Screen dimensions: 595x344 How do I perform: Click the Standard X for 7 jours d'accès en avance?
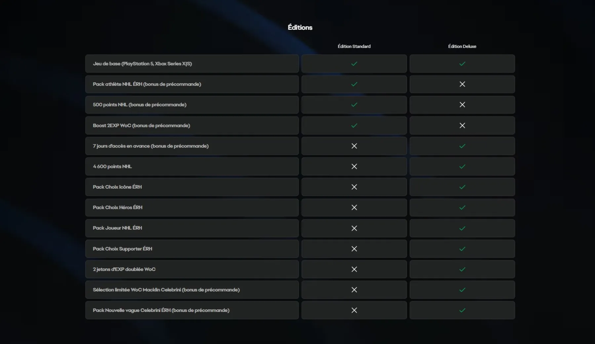(x=354, y=146)
